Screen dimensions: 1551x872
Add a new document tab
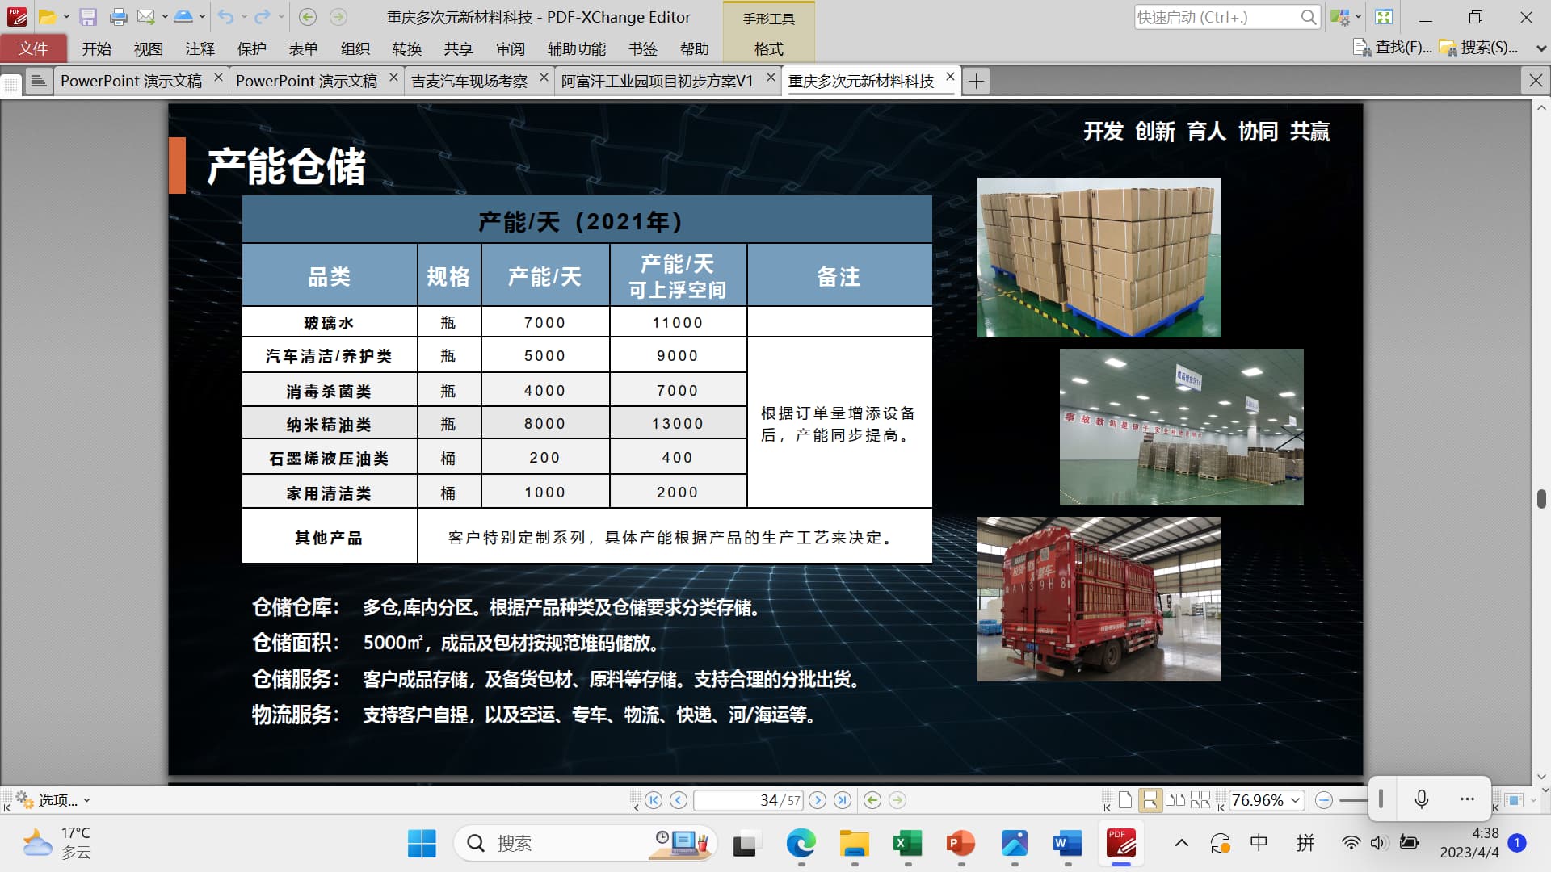pos(976,81)
